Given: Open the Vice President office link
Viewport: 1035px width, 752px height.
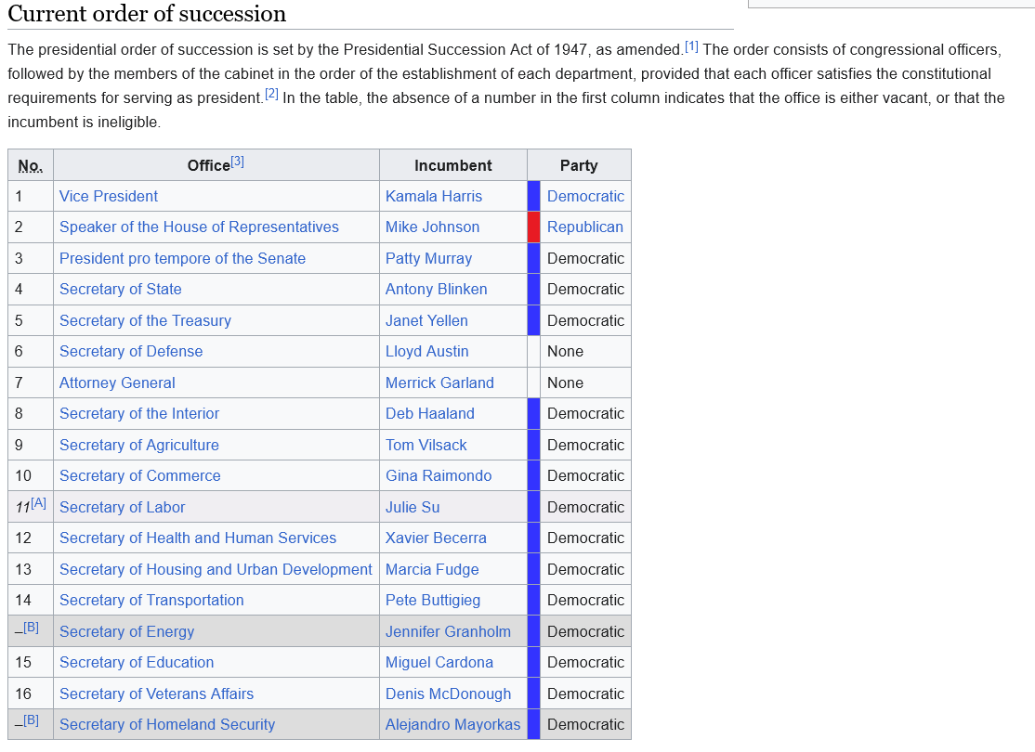Looking at the screenshot, I should pos(108,196).
